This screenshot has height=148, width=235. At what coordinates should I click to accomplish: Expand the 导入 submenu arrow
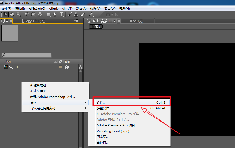coord(85,103)
